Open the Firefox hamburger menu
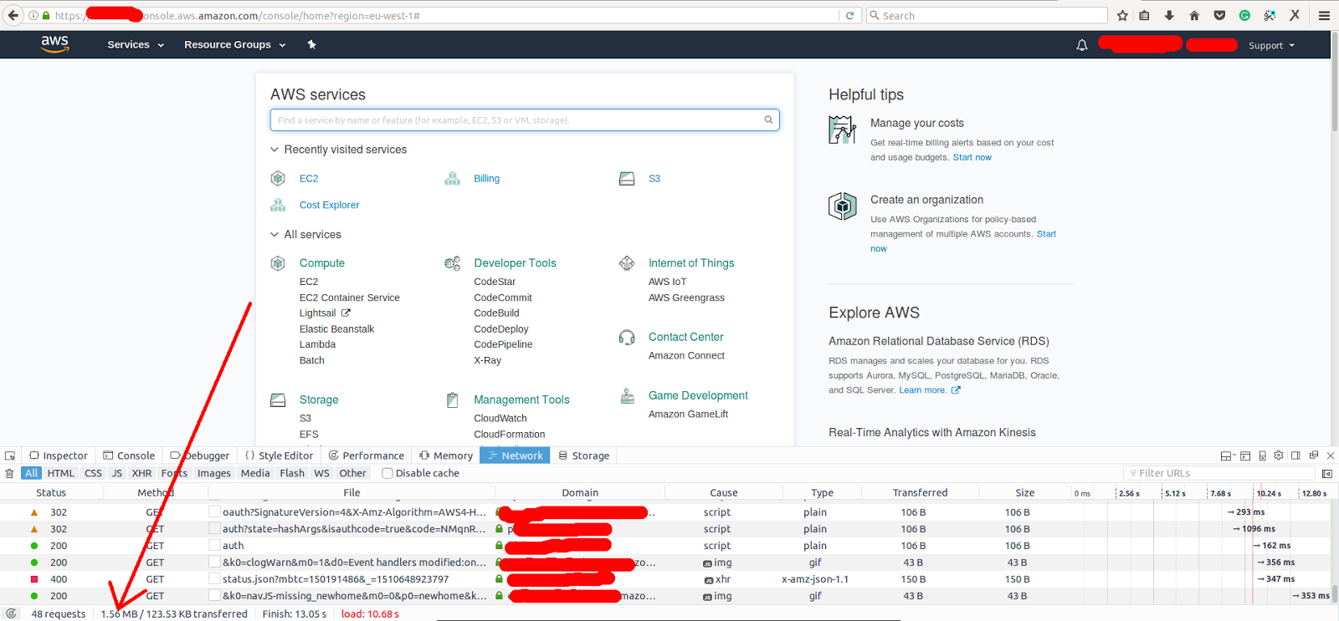 (x=1324, y=15)
